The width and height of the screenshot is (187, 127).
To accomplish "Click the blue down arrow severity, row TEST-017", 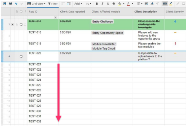I will pos(175,21).
